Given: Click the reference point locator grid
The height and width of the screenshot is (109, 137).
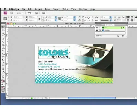Looking at the screenshot, I should coord(5,19).
